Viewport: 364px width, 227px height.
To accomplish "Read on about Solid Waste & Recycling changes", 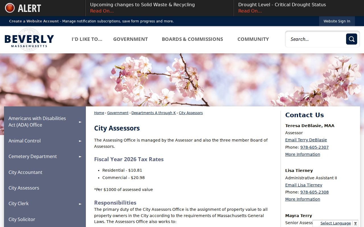I will pyautogui.click(x=102, y=11).
